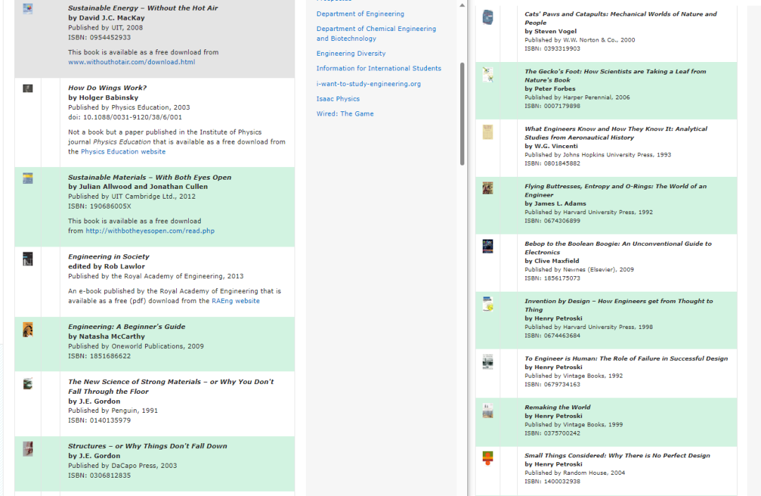Image resolution: width=761 pixels, height=496 pixels.
Task: Click the Structures book cover thumbnail
Action: pyautogui.click(x=27, y=449)
